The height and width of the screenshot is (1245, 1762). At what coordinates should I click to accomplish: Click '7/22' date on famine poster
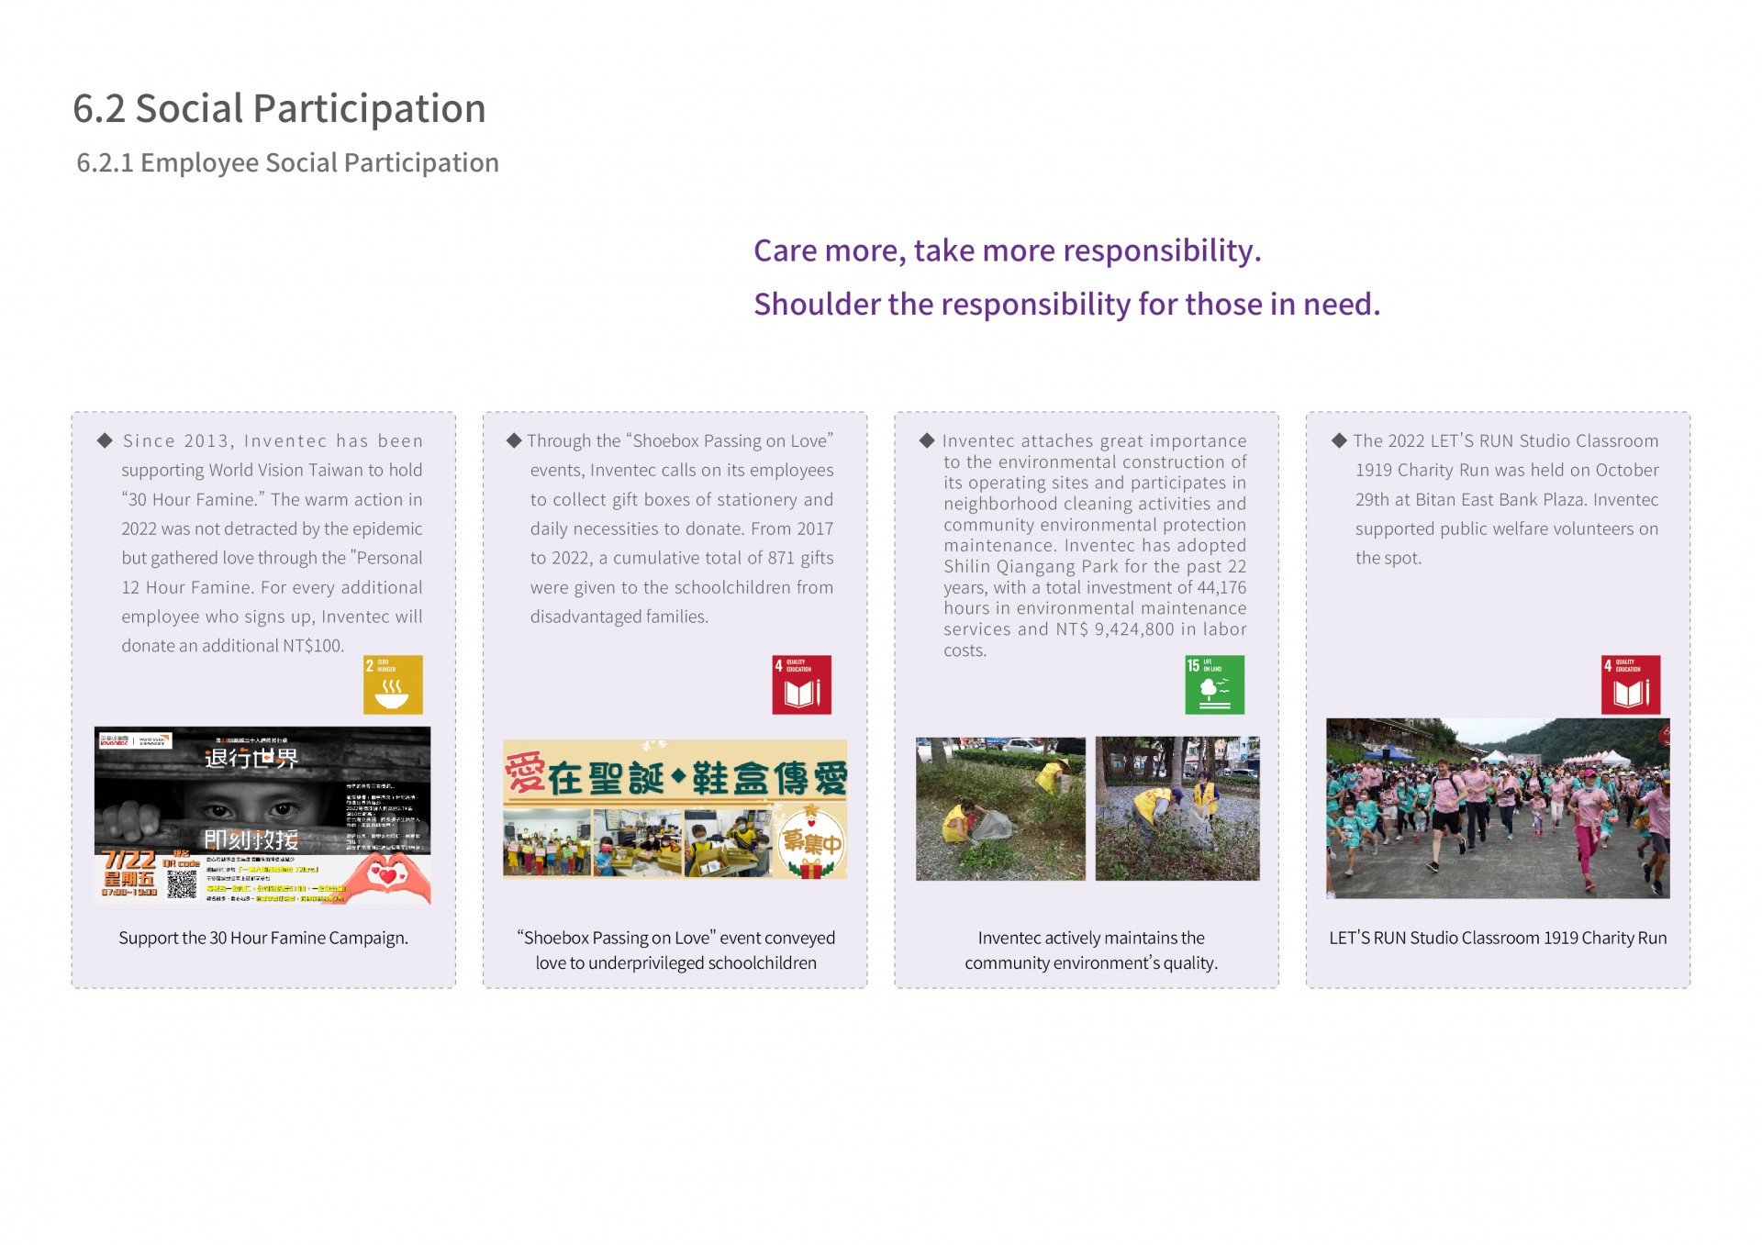point(128,860)
